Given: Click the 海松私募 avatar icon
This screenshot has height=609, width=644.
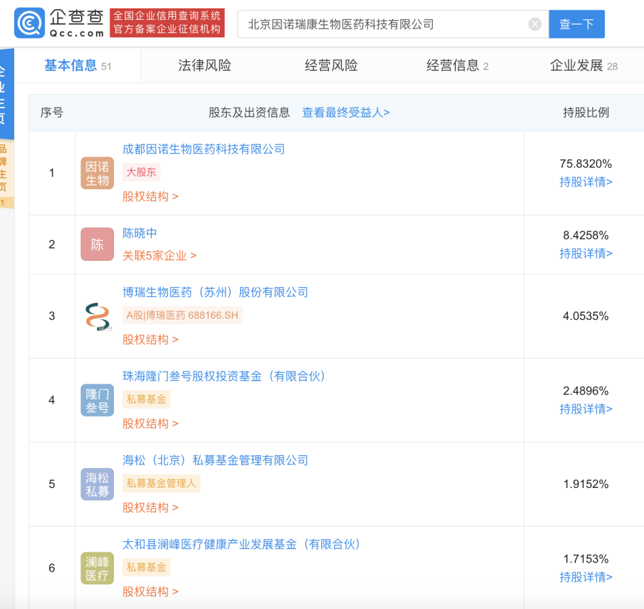Looking at the screenshot, I should click(x=97, y=484).
